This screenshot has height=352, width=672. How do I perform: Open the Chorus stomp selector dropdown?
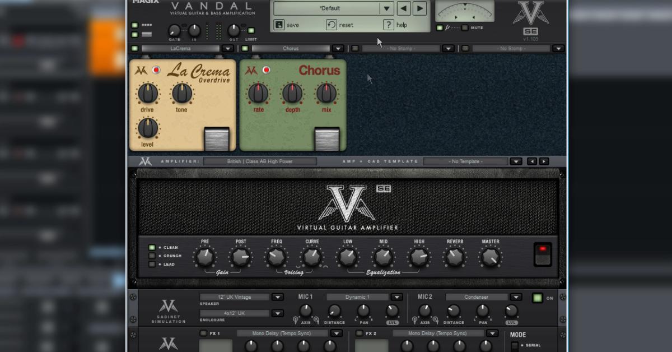point(338,49)
